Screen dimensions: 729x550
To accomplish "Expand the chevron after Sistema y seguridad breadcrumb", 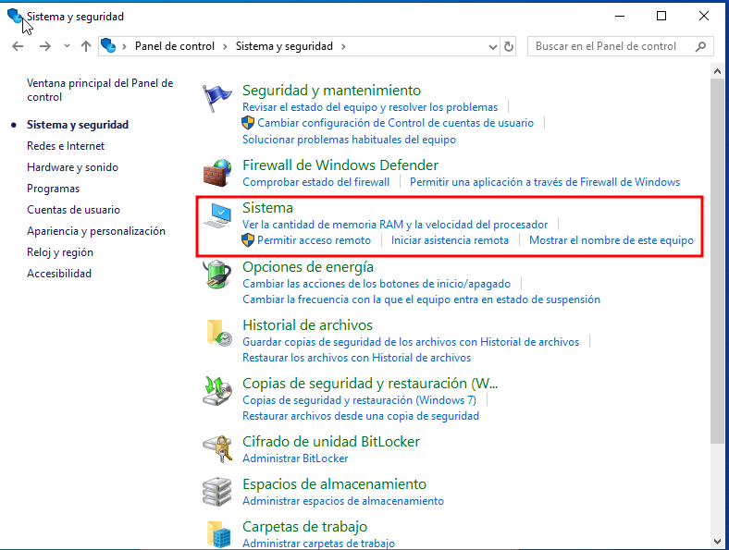I will click(x=343, y=46).
